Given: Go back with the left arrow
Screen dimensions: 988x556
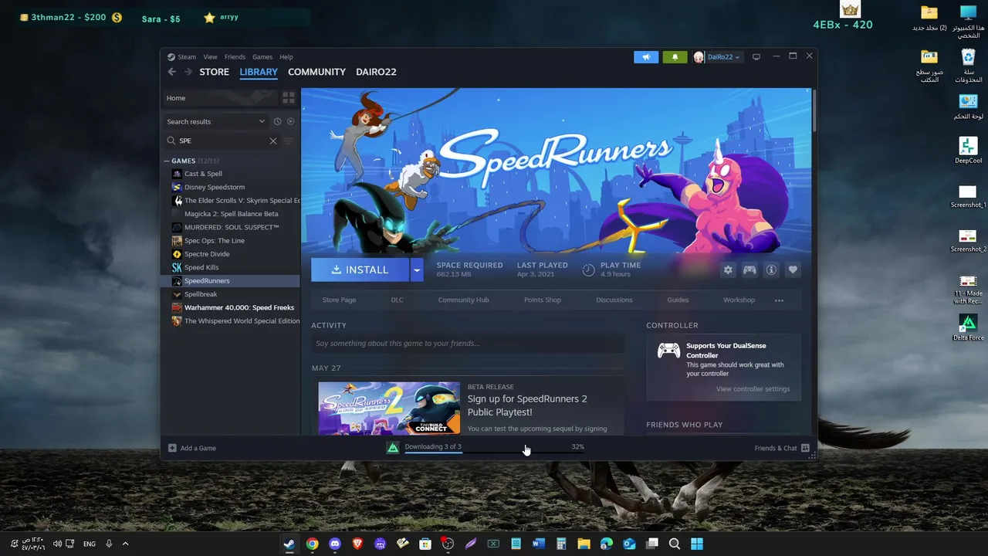Looking at the screenshot, I should (172, 72).
